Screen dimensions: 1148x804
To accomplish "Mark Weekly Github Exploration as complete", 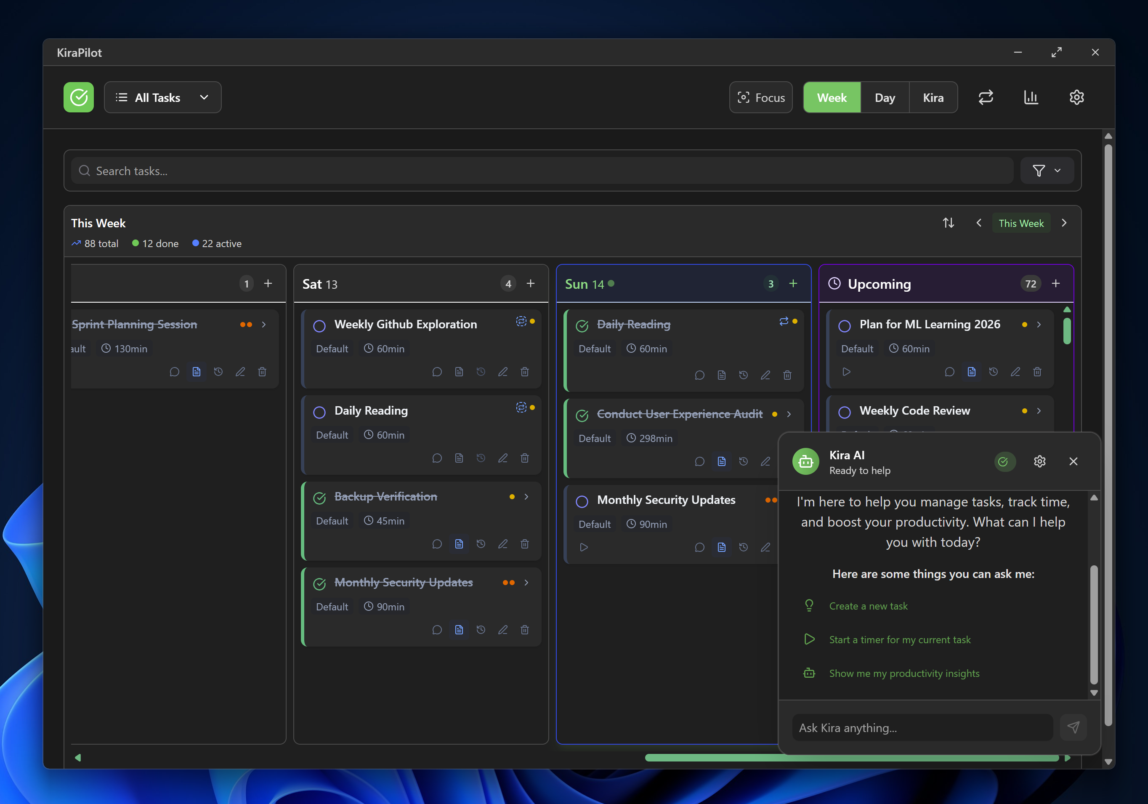I will pos(319,326).
